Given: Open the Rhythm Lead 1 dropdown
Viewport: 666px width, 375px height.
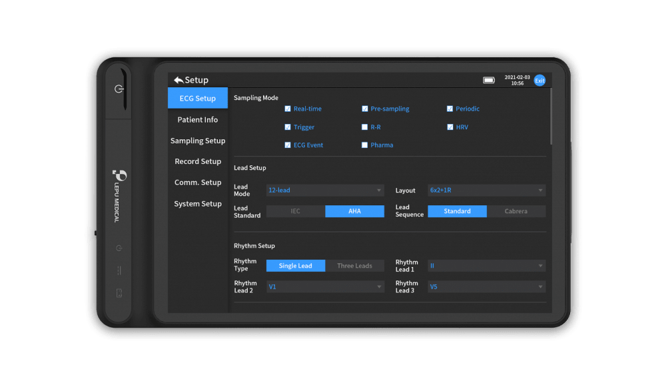Looking at the screenshot, I should click(486, 266).
